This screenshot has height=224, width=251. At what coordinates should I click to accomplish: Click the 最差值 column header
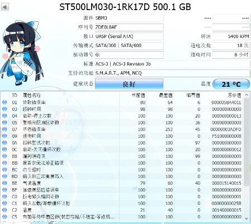[165, 95]
